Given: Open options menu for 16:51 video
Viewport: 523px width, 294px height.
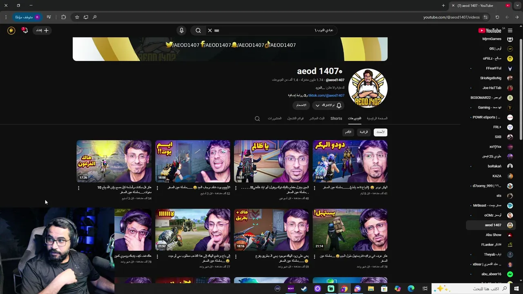Looking at the screenshot, I should 236,188.
